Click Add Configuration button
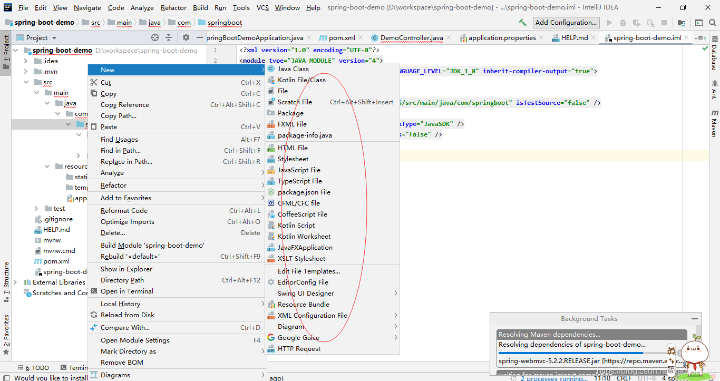This screenshot has height=381, width=720. coord(566,23)
